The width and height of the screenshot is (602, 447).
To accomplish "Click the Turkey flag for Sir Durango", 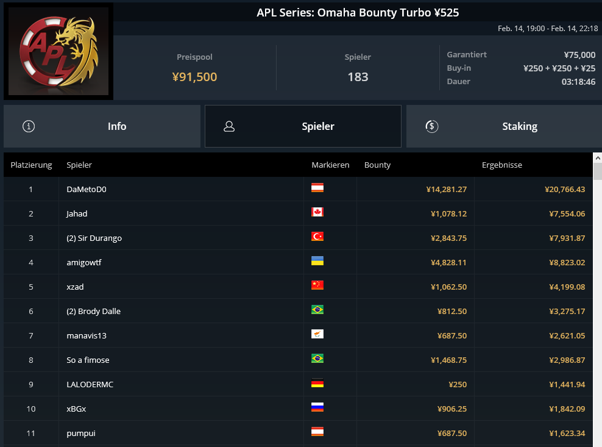I will [x=317, y=237].
